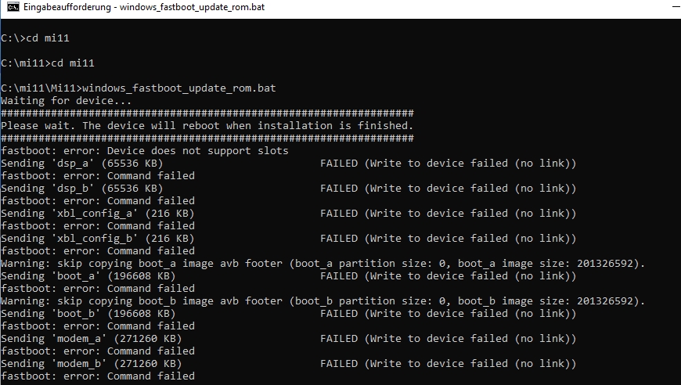The image size is (681, 385).
Task: Click the top row of hash marks
Action: (207, 113)
